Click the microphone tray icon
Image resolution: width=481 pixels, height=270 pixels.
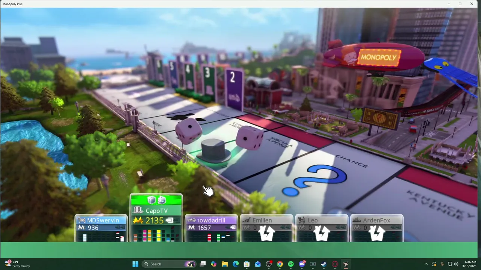[x=442, y=264]
